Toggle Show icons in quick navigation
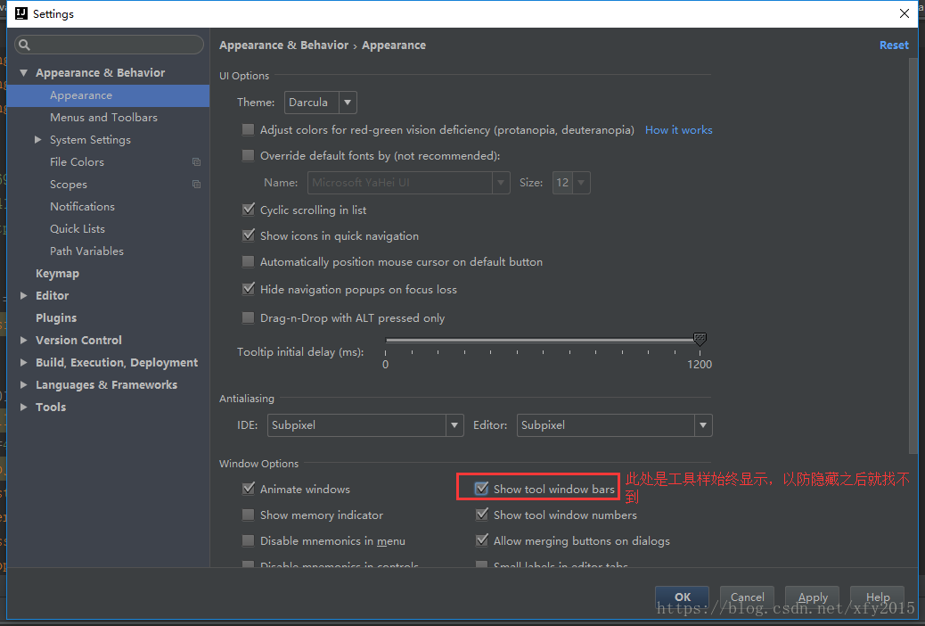 [249, 235]
